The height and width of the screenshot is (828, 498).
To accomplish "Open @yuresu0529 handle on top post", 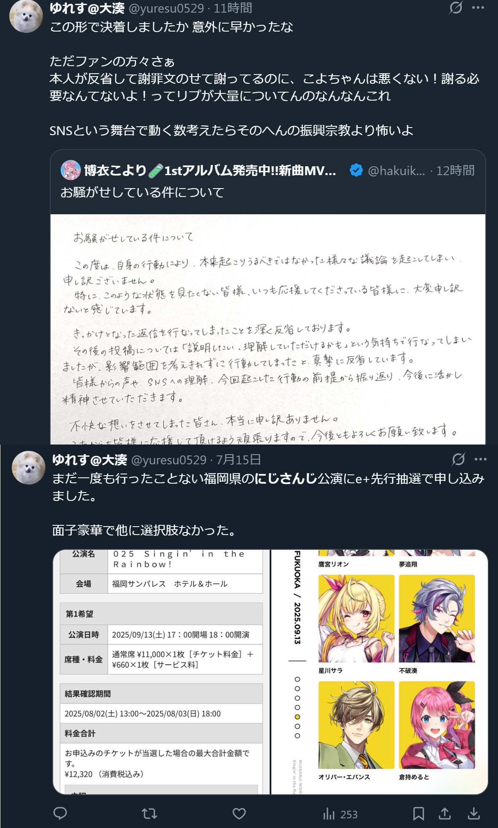I will [x=166, y=8].
